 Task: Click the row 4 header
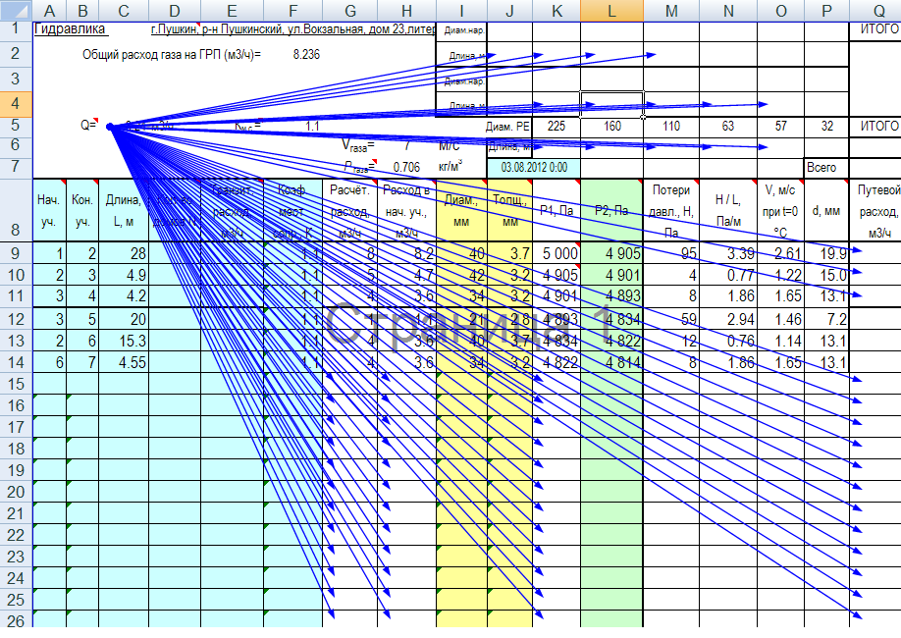pos(16,103)
